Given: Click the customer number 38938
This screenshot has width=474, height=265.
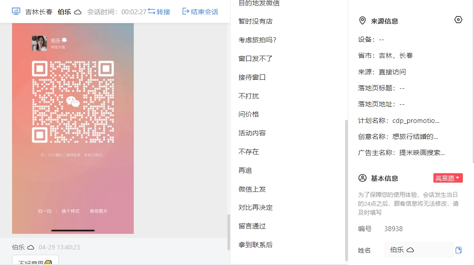Looking at the screenshot, I should pos(393,229).
